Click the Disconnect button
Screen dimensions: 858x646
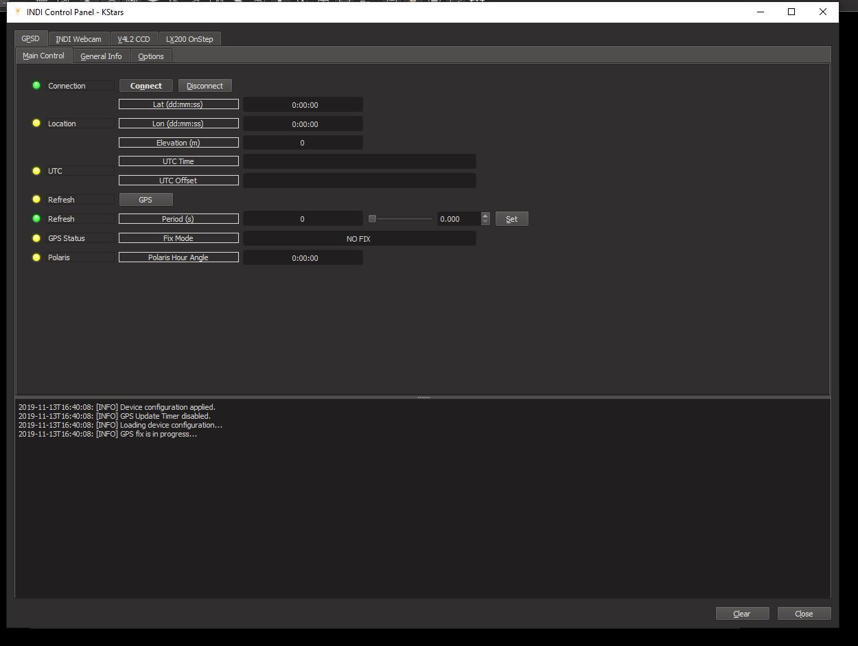click(205, 86)
